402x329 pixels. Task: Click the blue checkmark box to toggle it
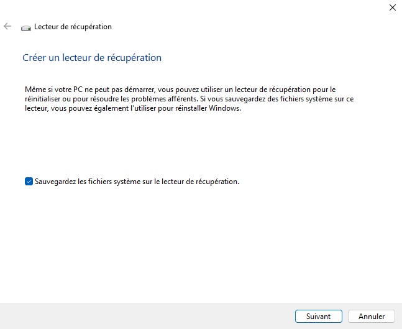pos(29,182)
